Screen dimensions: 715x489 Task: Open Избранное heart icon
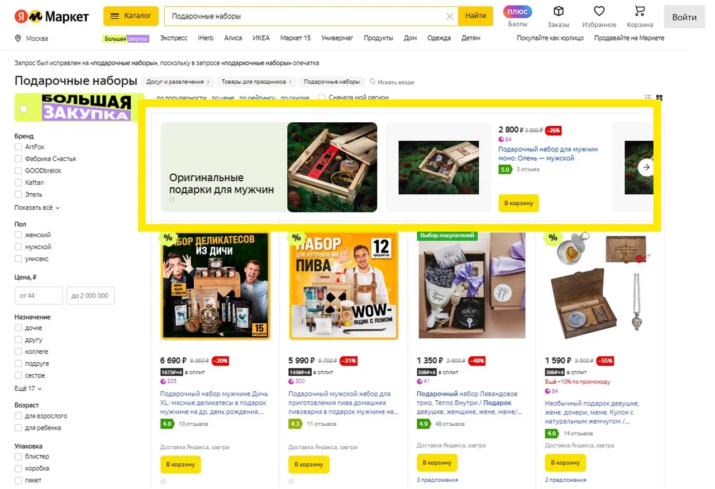pyautogui.click(x=599, y=11)
